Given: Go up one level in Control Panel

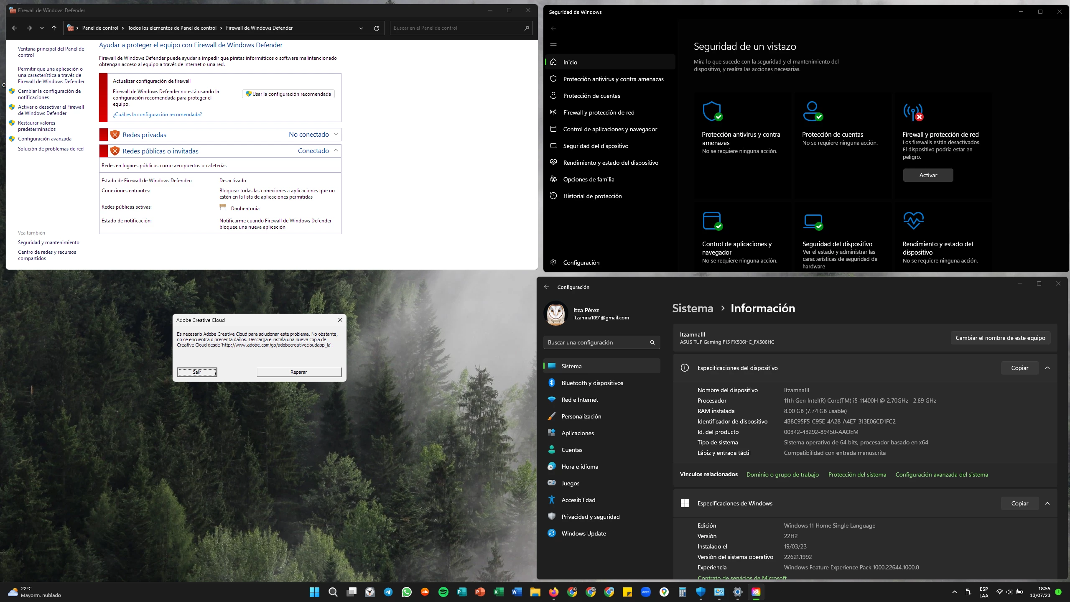Looking at the screenshot, I should [54, 28].
